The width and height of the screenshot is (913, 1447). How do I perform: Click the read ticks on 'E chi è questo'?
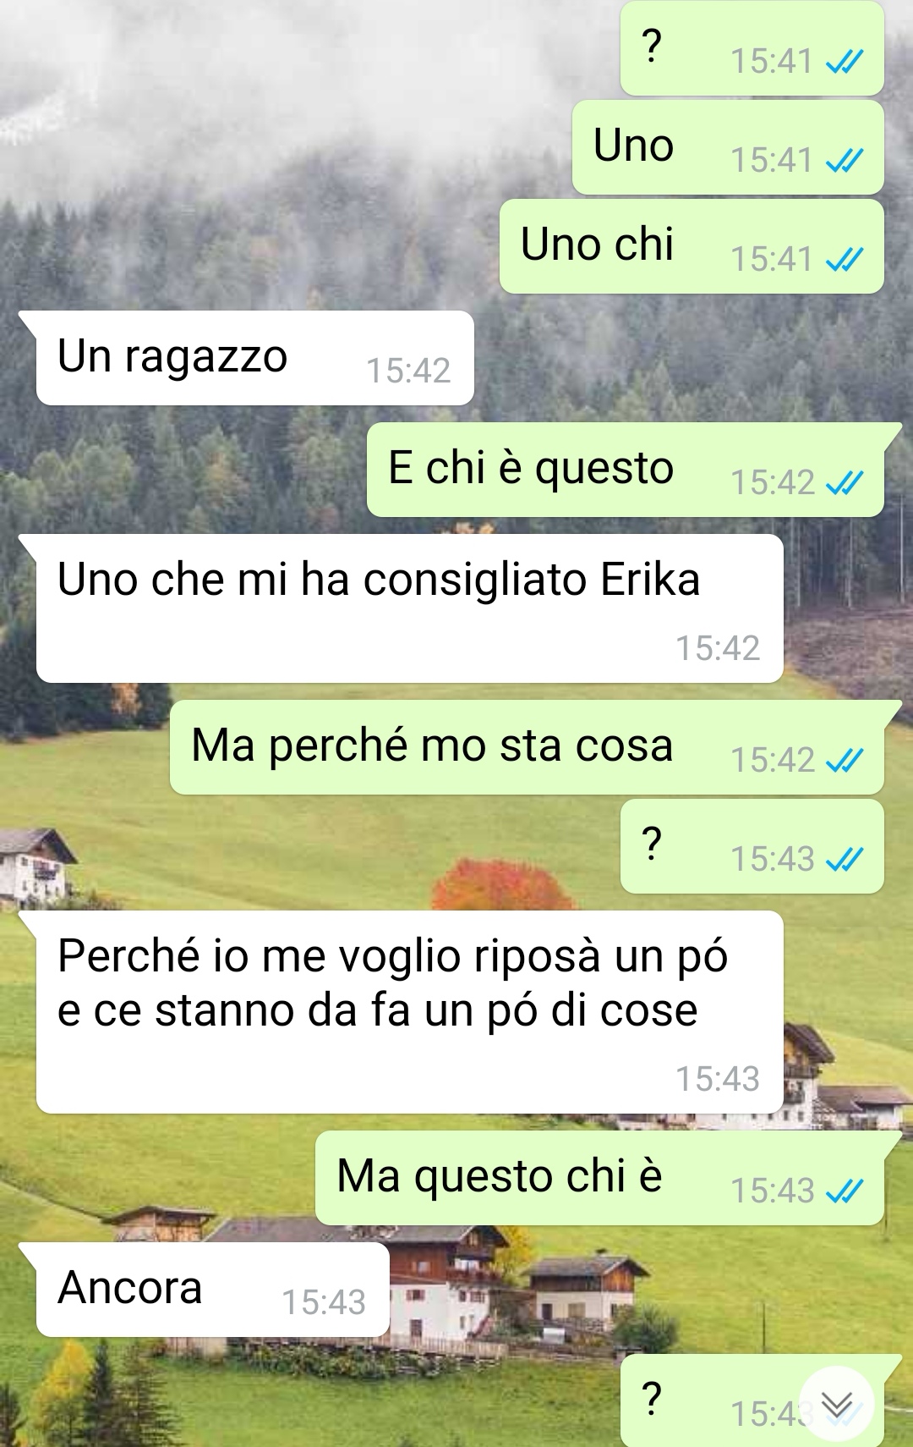coord(845,482)
